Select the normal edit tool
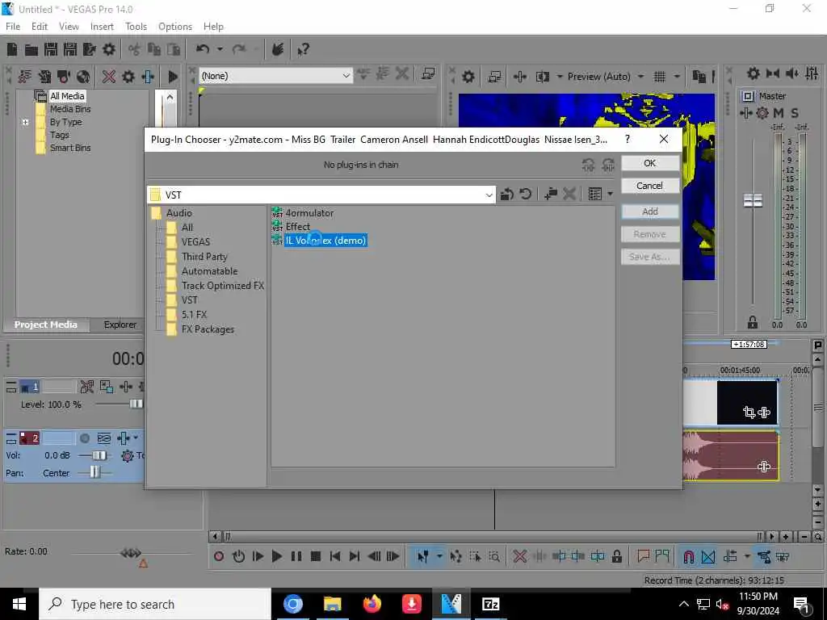The height and width of the screenshot is (620, 827). pos(422,556)
